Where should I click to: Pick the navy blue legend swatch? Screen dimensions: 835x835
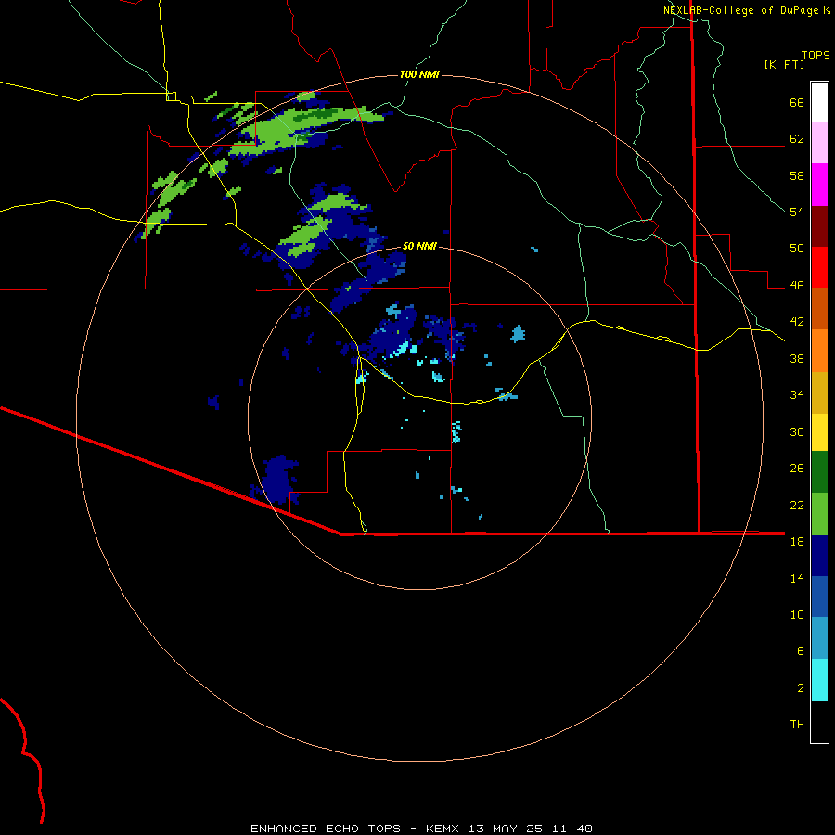point(819,556)
